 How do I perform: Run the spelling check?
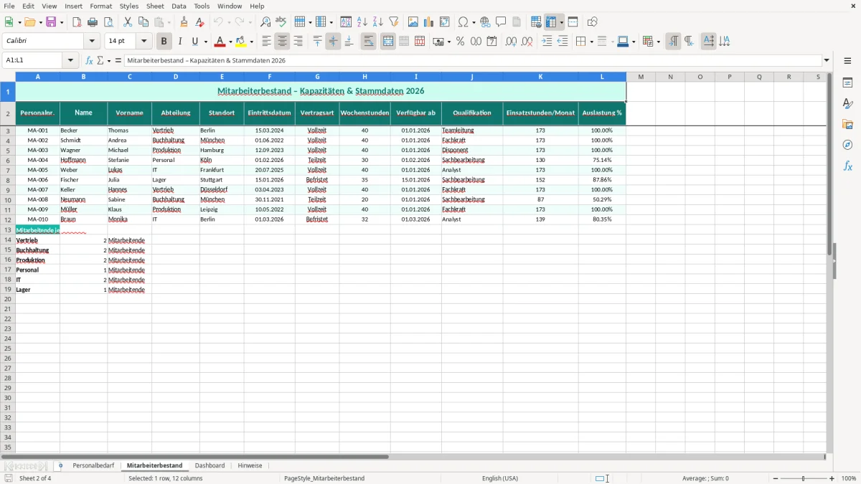[x=281, y=22]
